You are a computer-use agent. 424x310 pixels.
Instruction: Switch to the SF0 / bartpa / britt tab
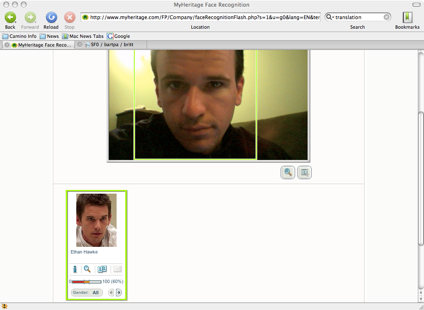[112, 45]
